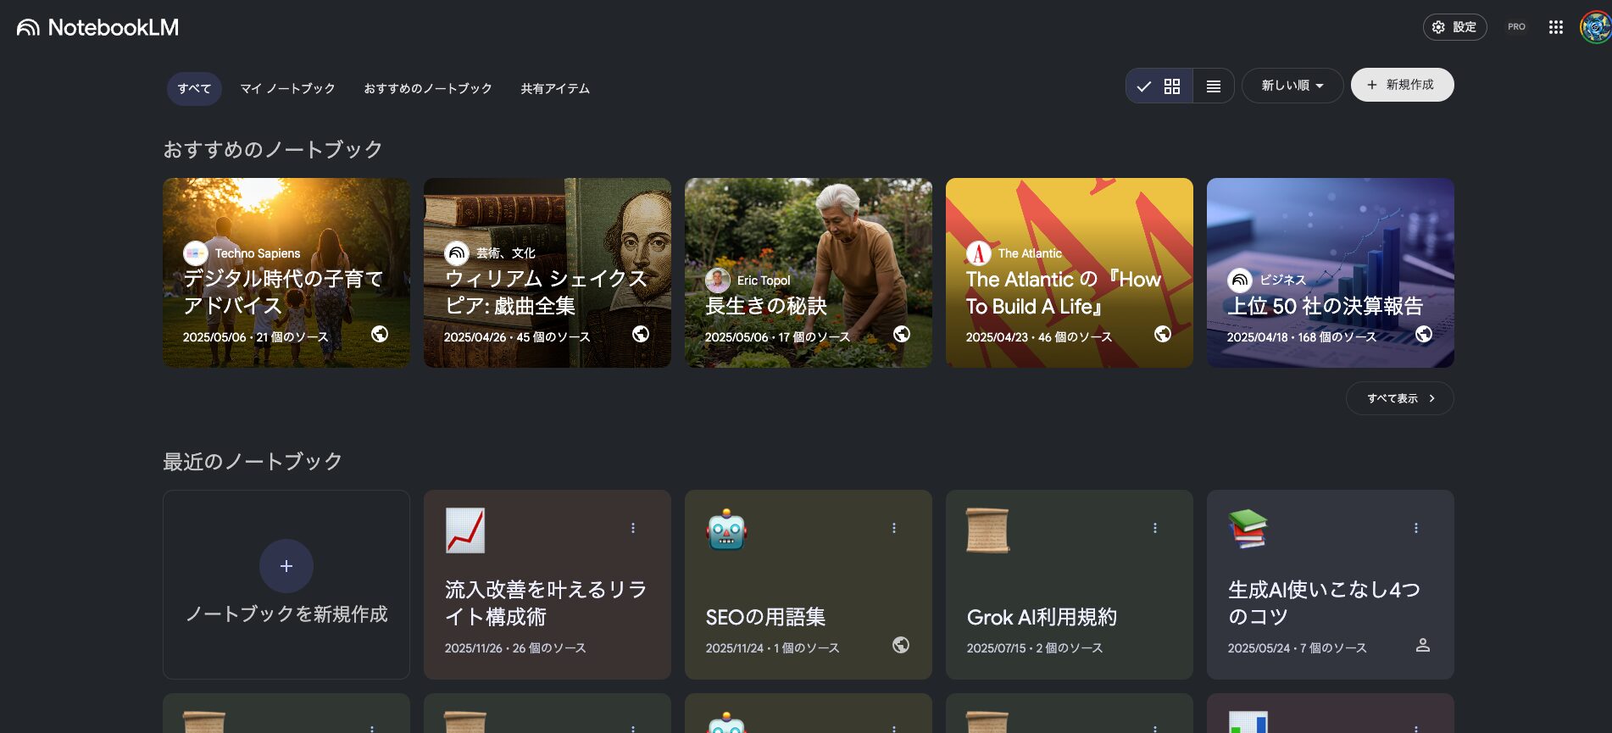
Task: Click 2025/11/24 · 1 個のソース text
Action: [x=773, y=648]
